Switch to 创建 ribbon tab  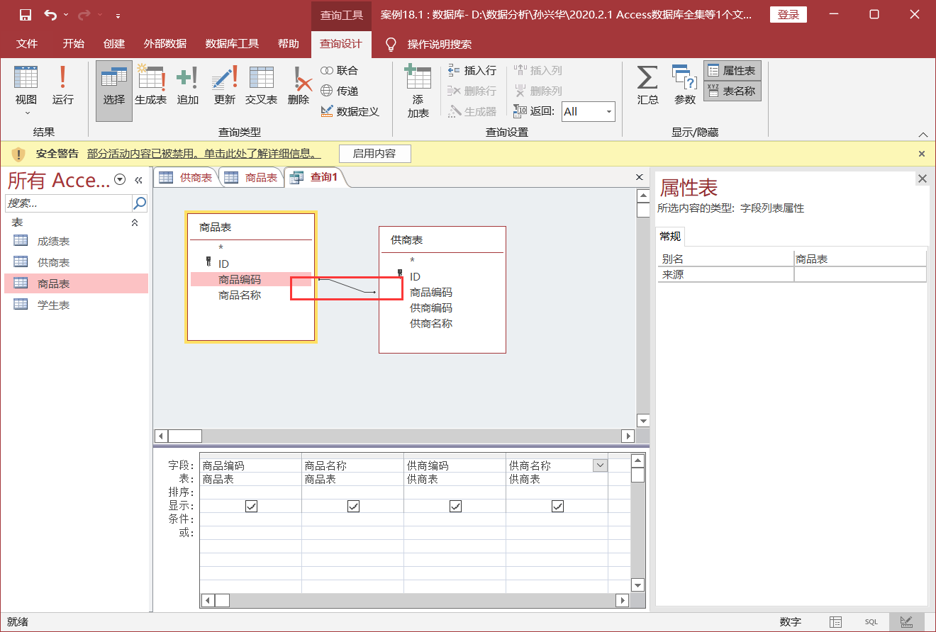(x=113, y=44)
